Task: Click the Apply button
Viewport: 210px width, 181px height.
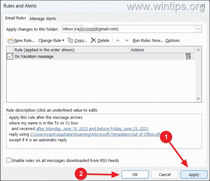Action: (194, 175)
